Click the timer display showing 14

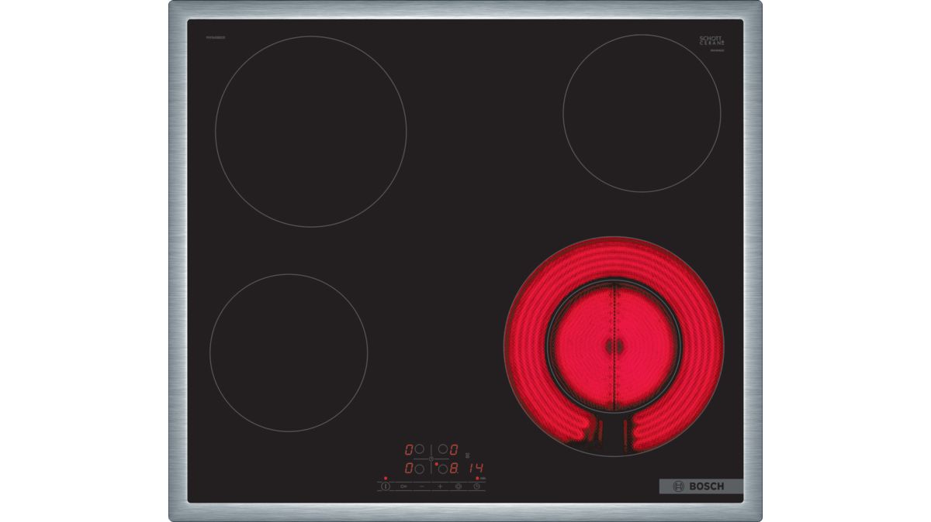point(476,469)
